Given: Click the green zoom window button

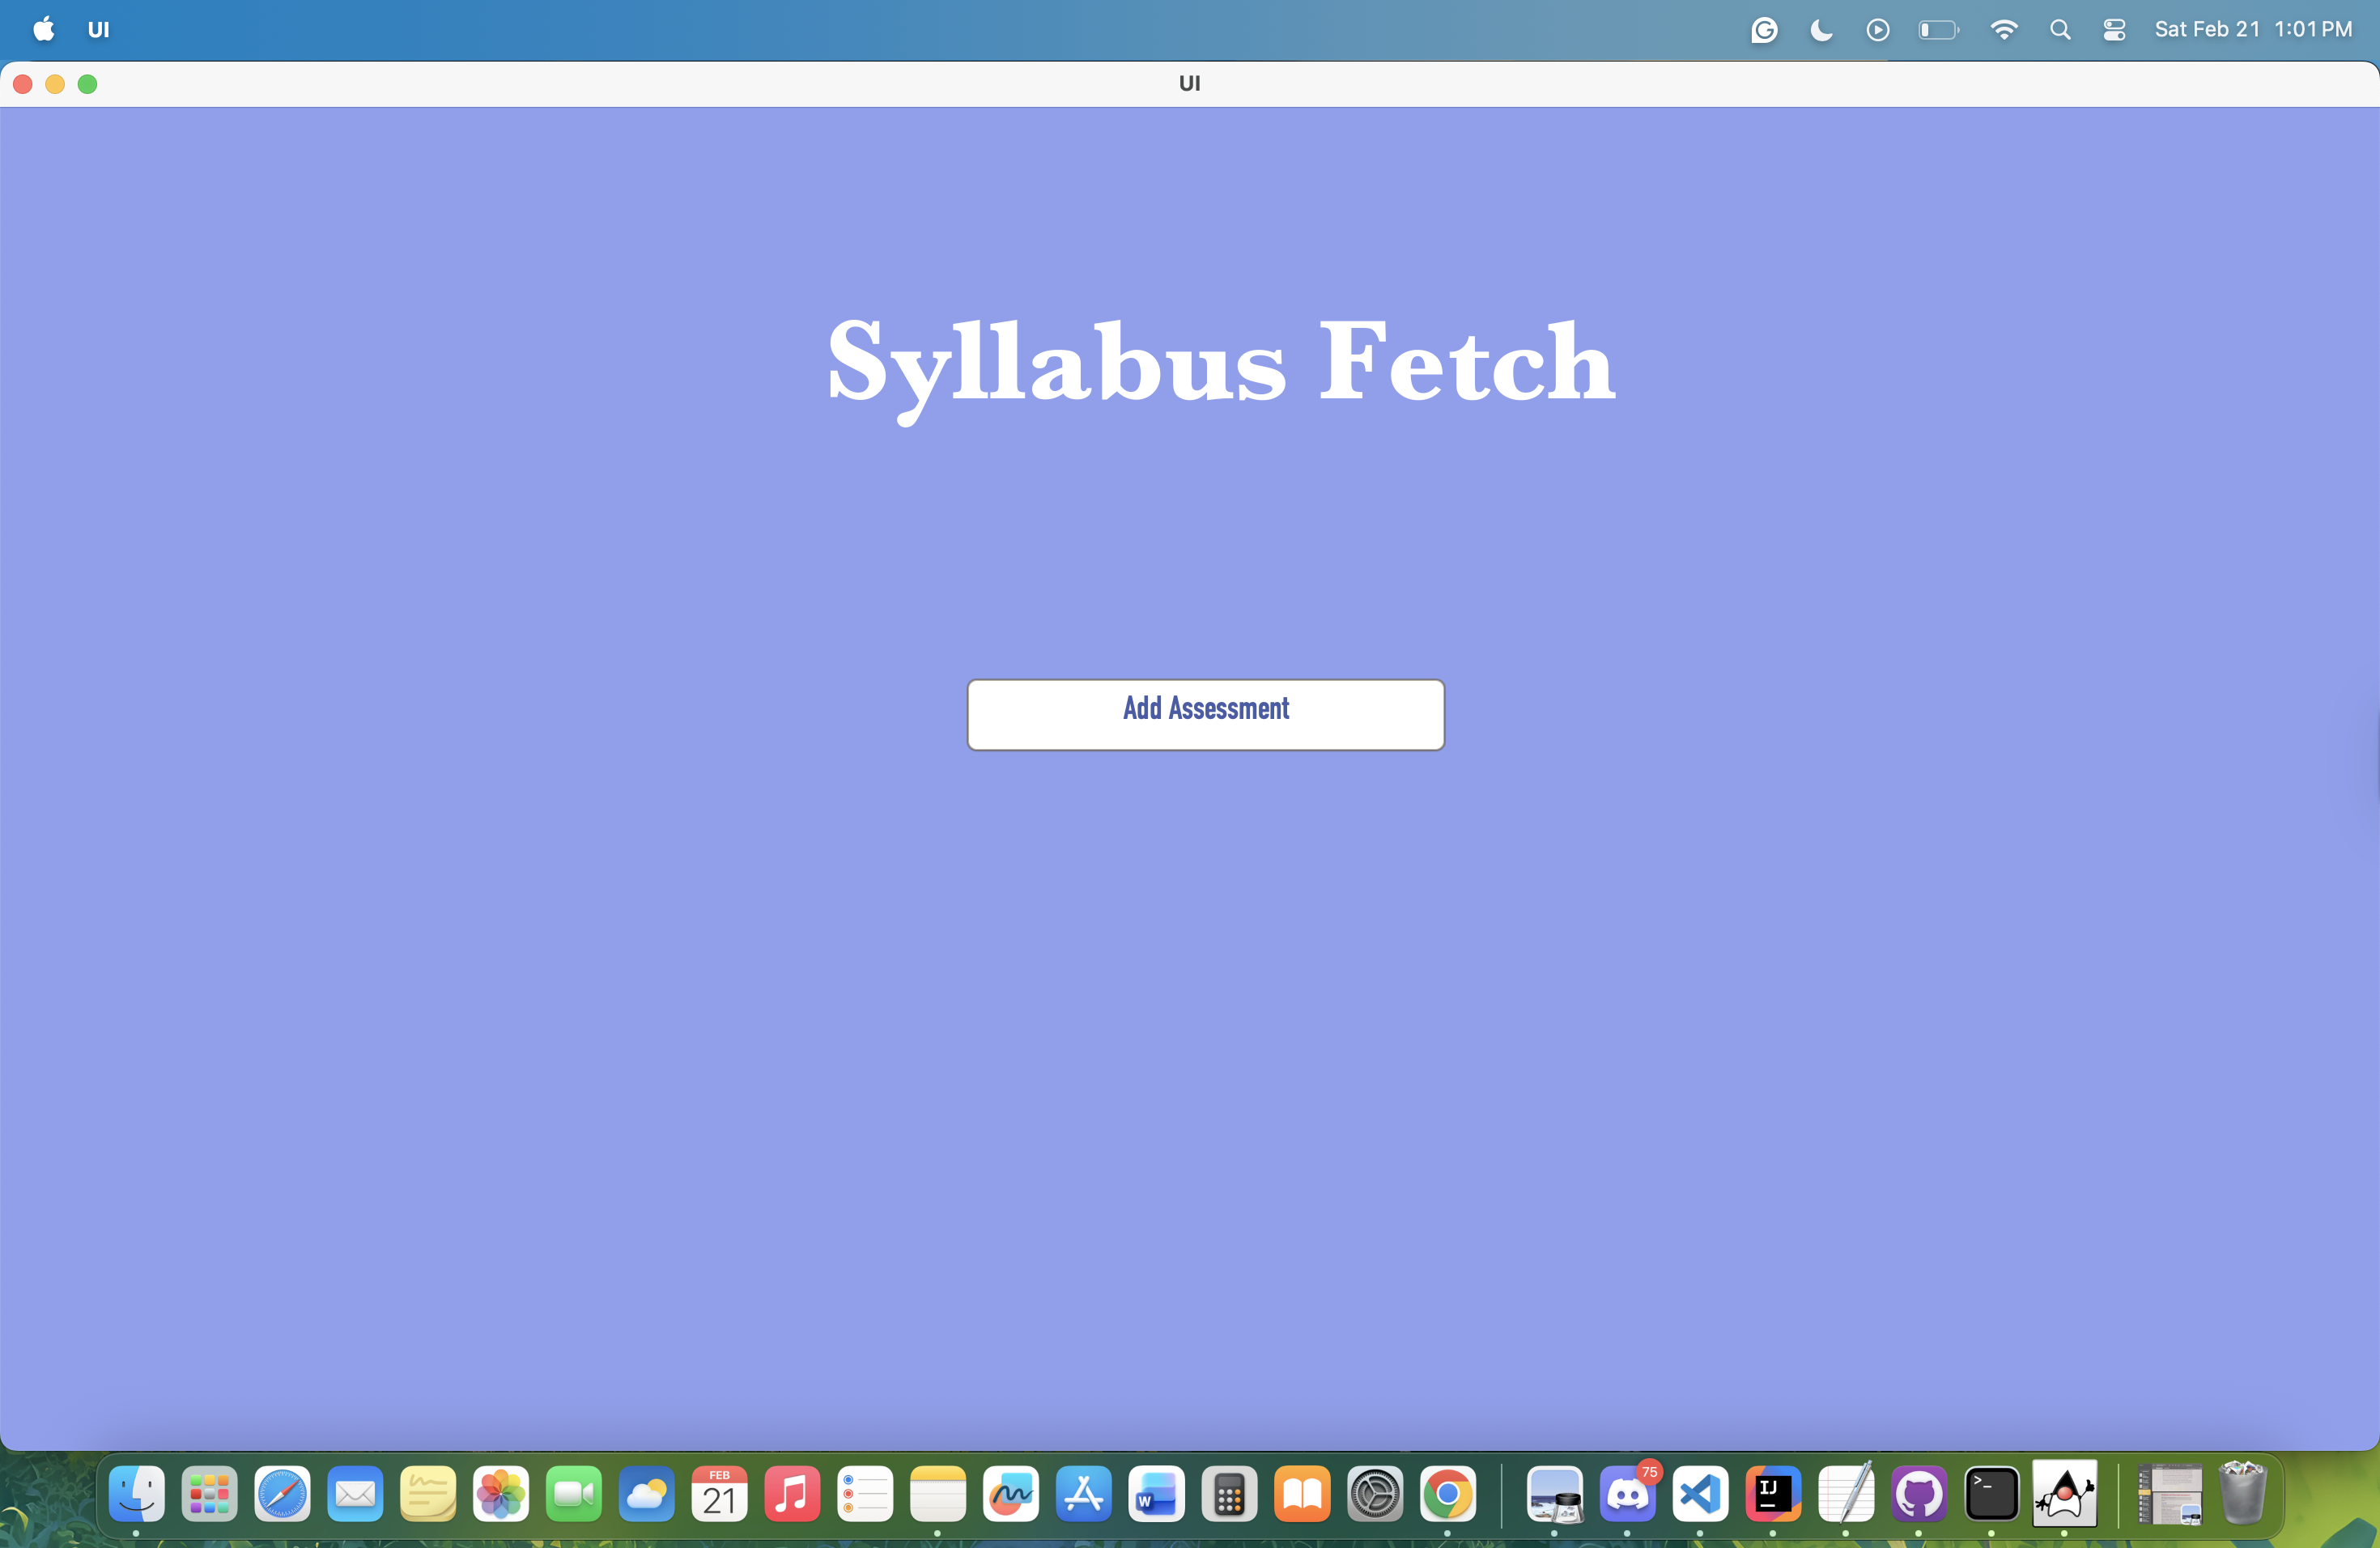Looking at the screenshot, I should 87,84.
